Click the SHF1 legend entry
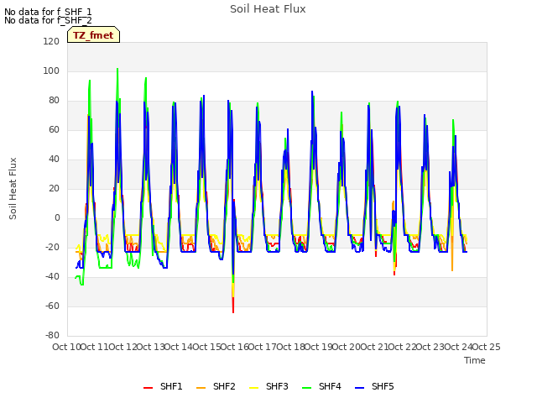The height and width of the screenshot is (403, 537). point(163,386)
